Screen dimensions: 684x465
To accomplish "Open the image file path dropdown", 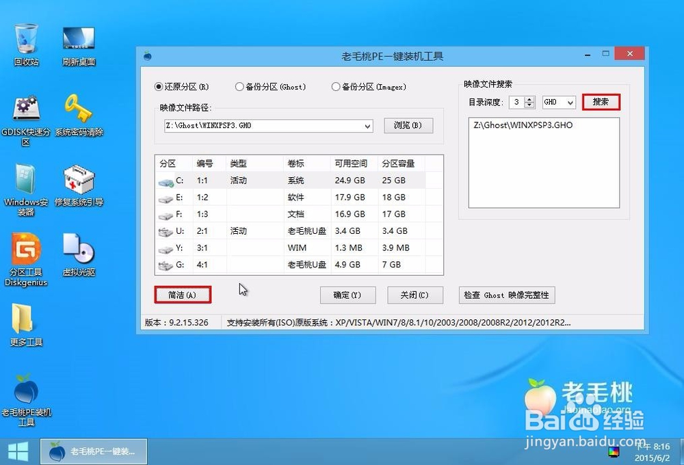I will [x=367, y=126].
